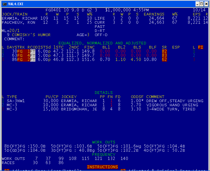The width and height of the screenshot is (210, 171).
Task: Click the green WORK OUTS heading
Action: (104, 142)
